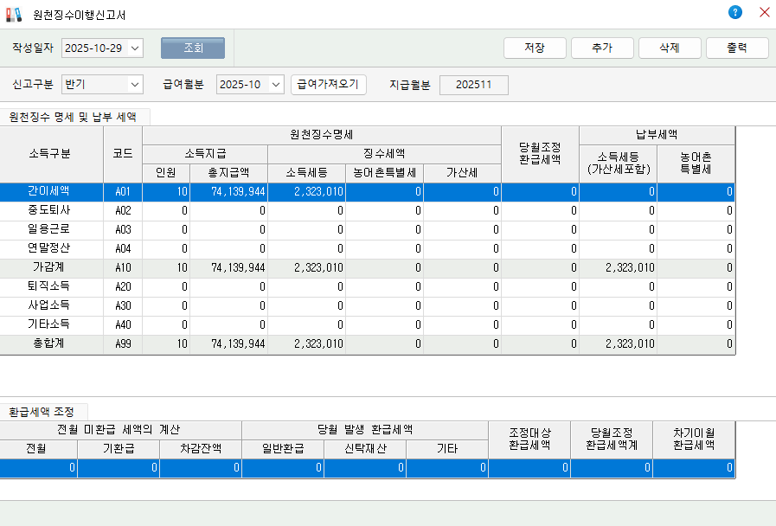The height and width of the screenshot is (526, 776).
Task: Open the blue help question mark icon
Action: [735, 12]
